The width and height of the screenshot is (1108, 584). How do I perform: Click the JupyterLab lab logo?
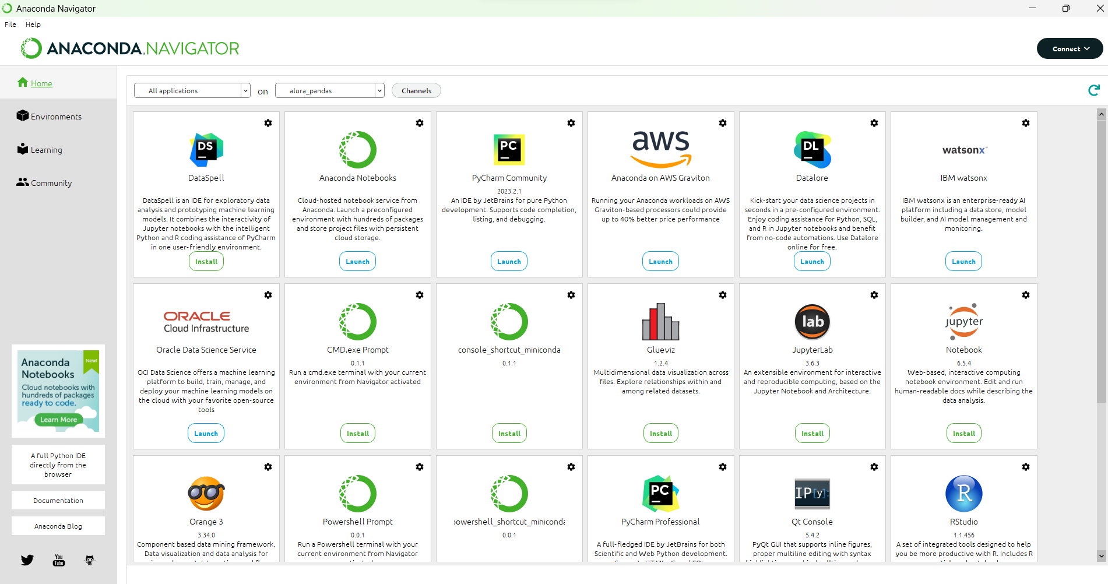tap(812, 322)
